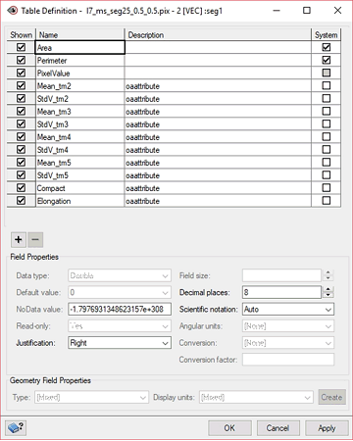The width and height of the screenshot is (353, 441).
Task: Select the Mean_tm2 field name cell
Action: tap(80, 85)
